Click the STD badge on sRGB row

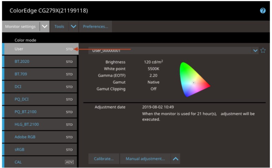click(69, 150)
